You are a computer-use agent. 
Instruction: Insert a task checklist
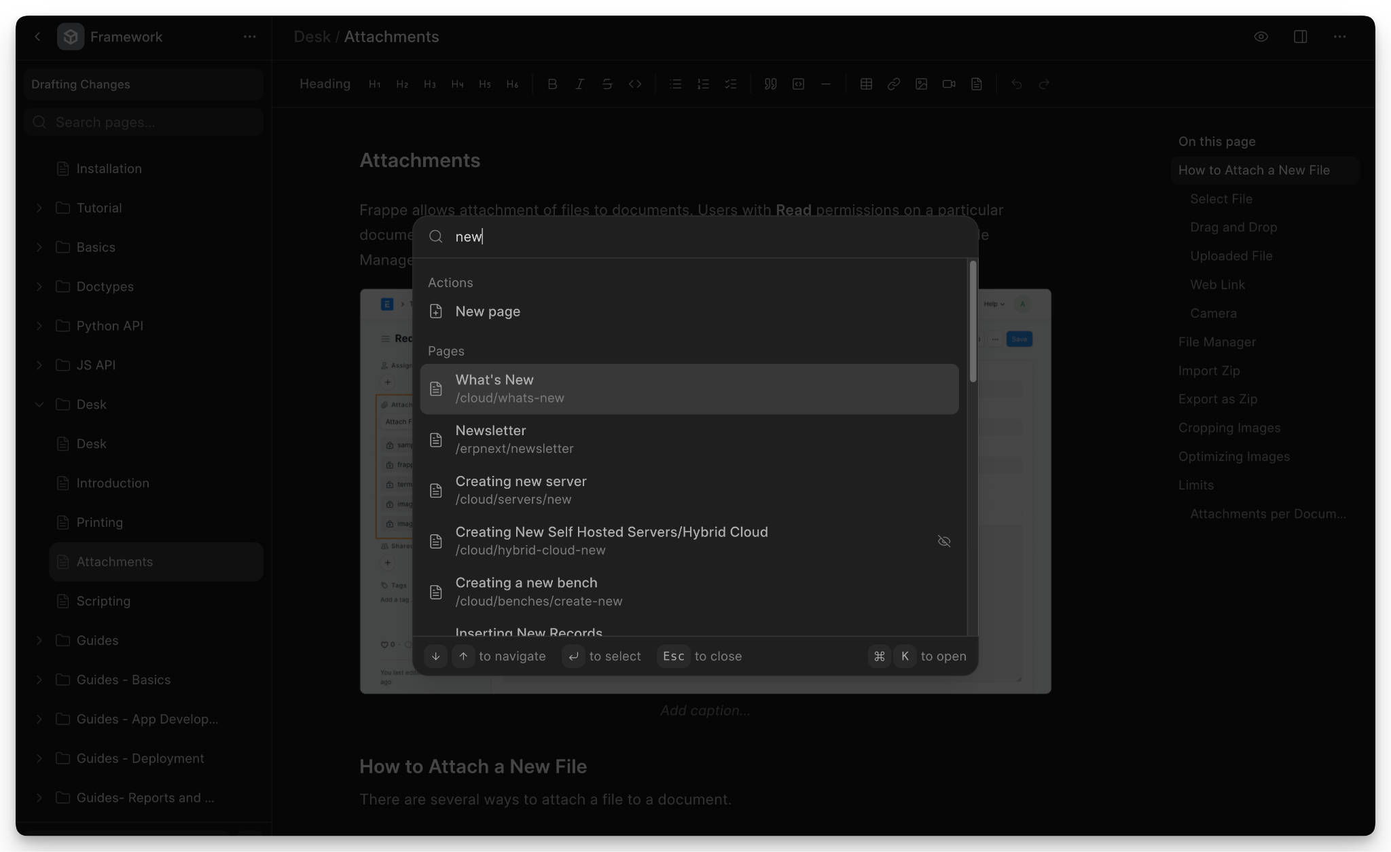[731, 84]
